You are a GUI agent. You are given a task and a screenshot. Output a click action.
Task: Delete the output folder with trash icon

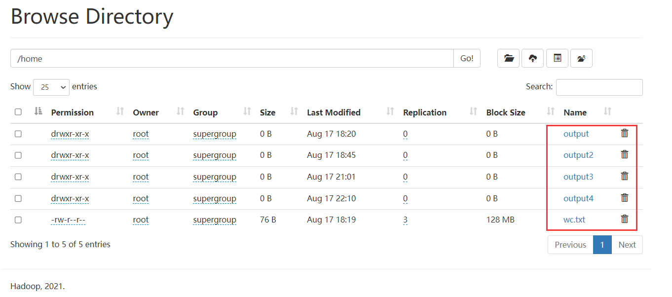click(x=625, y=133)
